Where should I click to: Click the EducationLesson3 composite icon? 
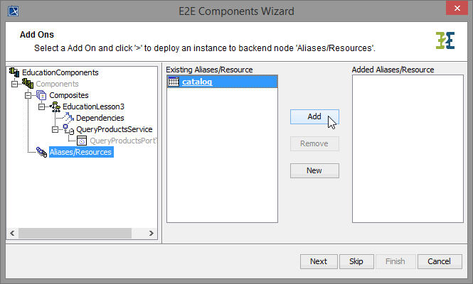click(x=55, y=106)
